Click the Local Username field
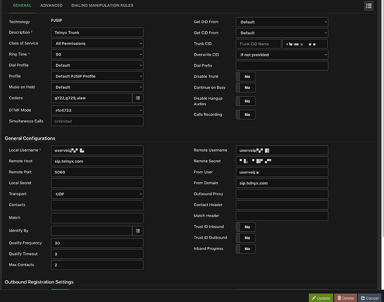 point(97,150)
